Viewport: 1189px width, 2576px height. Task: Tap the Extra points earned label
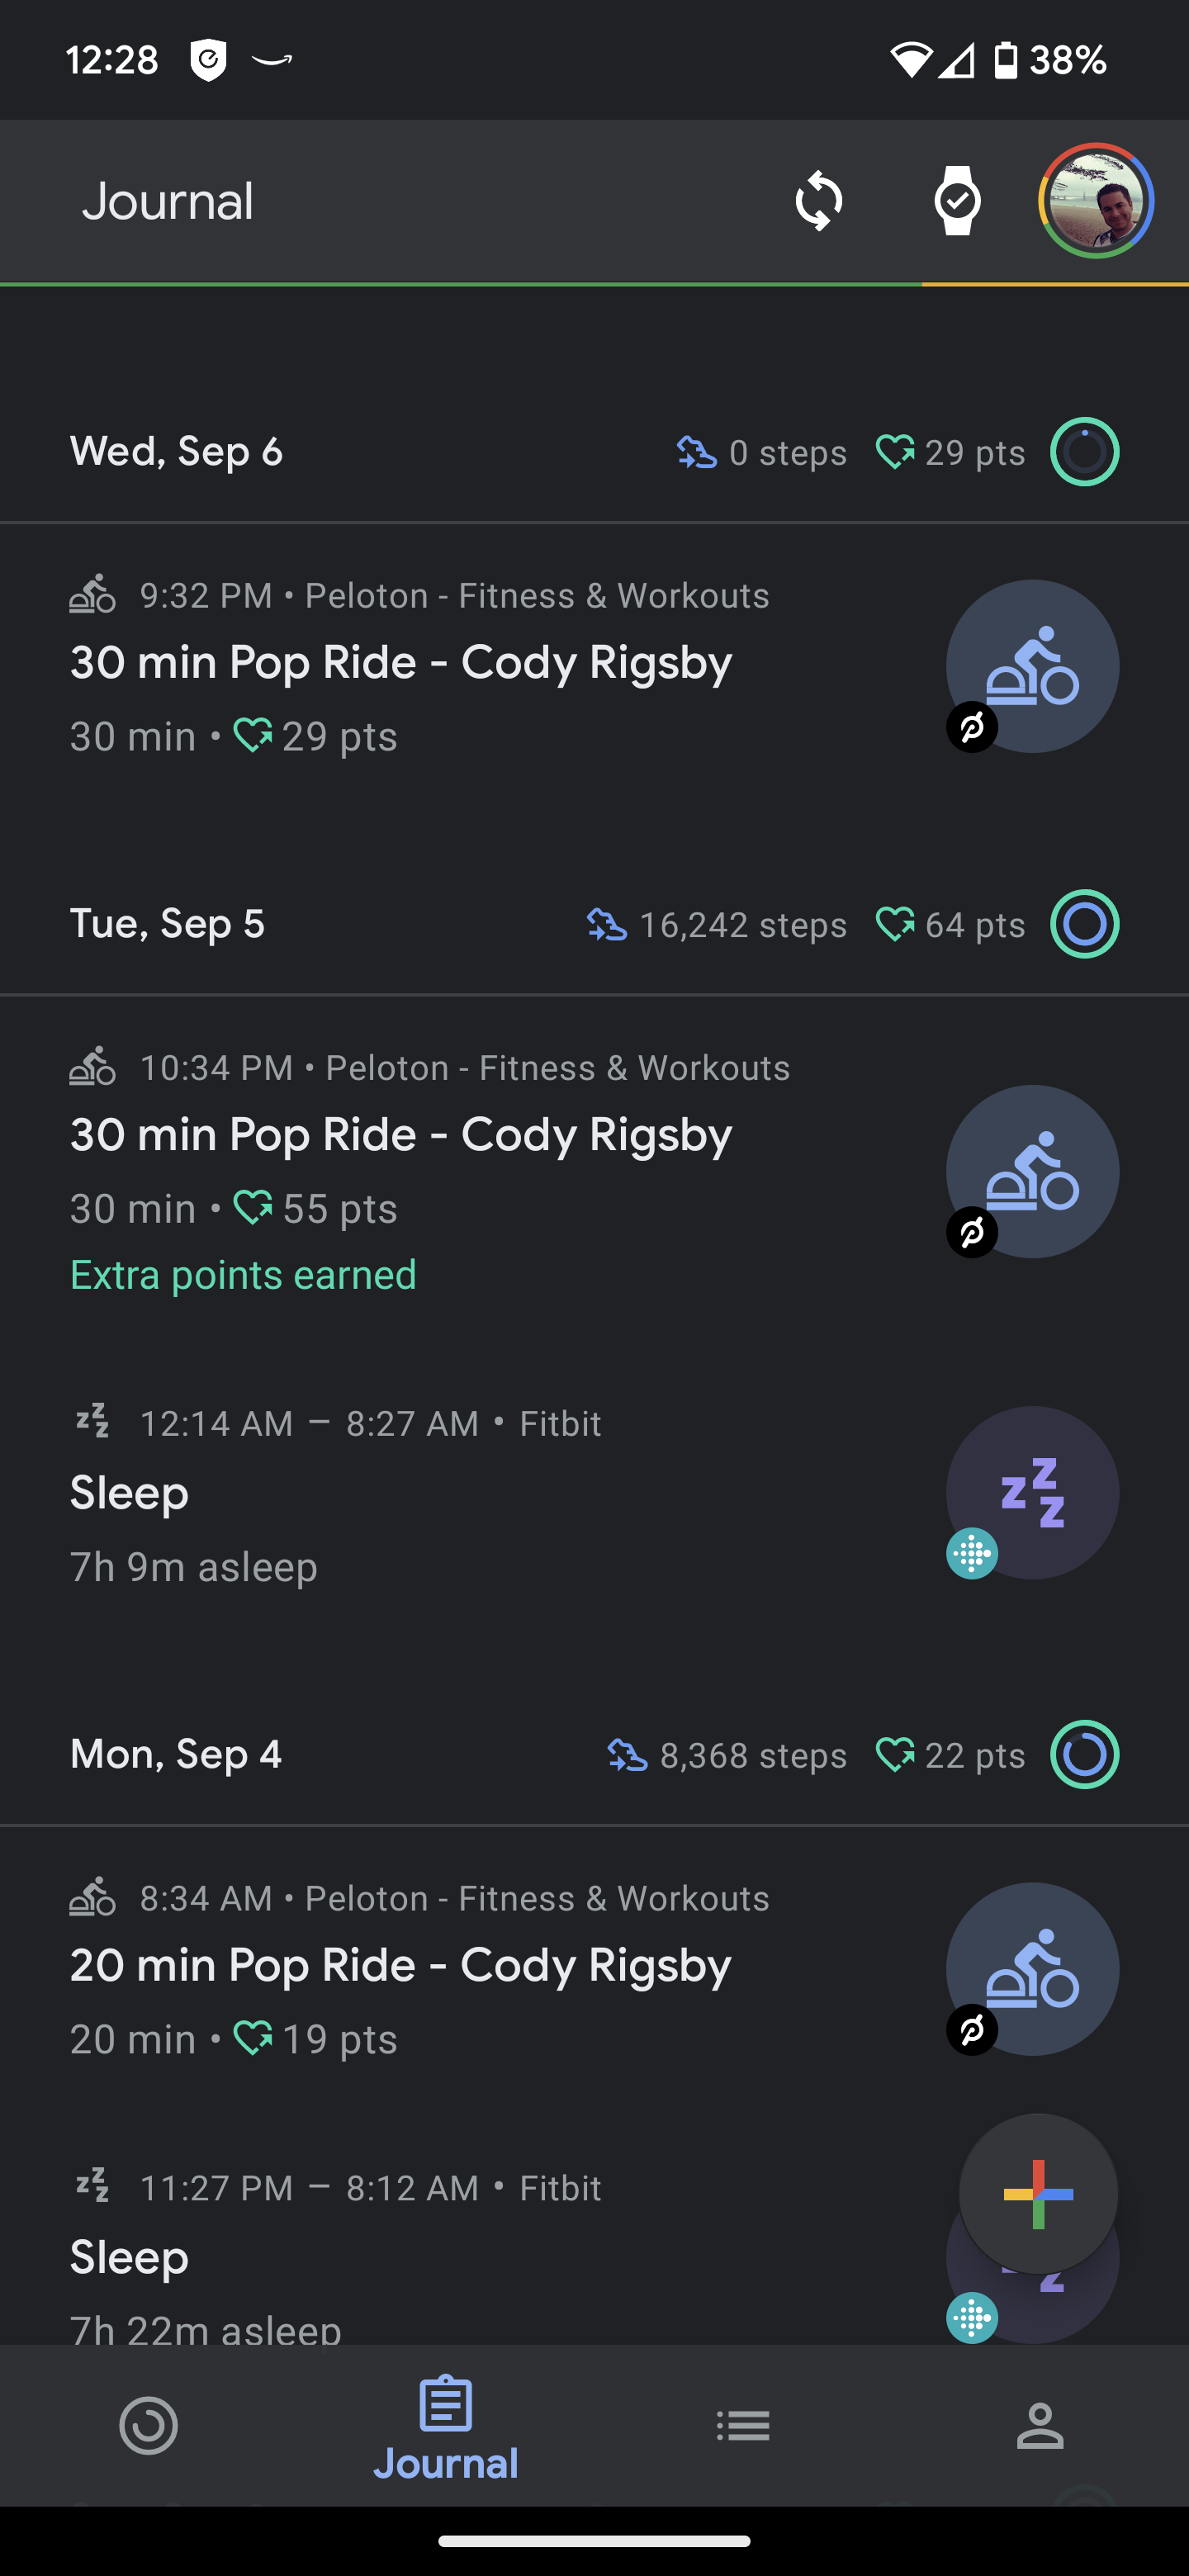click(243, 1276)
